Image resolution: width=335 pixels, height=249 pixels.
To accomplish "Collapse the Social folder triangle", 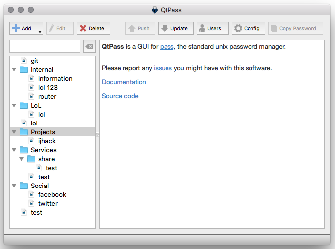I will (14, 186).
